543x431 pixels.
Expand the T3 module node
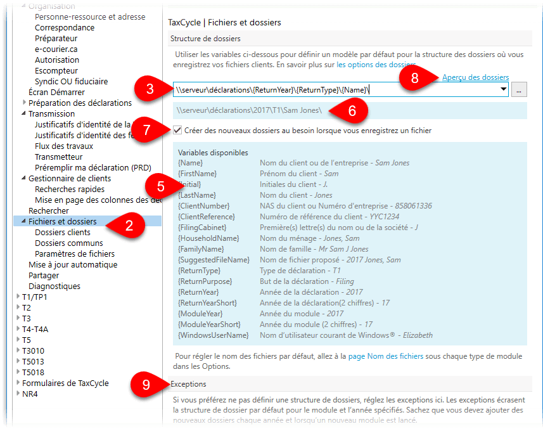[x=18, y=318]
